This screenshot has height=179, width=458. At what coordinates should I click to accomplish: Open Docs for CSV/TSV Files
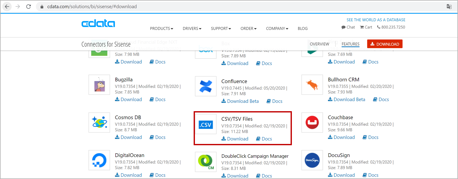pyautogui.click(x=264, y=139)
